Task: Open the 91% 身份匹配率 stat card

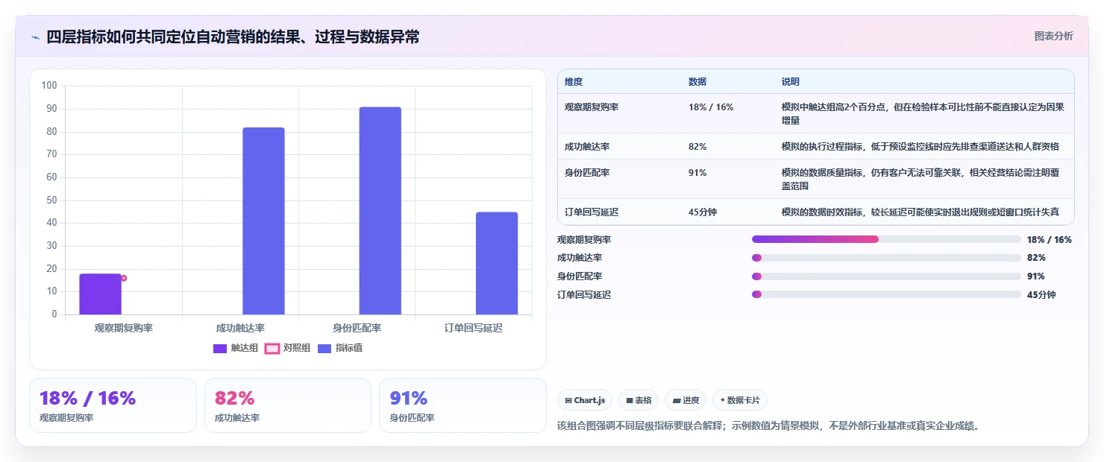Action: [462, 405]
